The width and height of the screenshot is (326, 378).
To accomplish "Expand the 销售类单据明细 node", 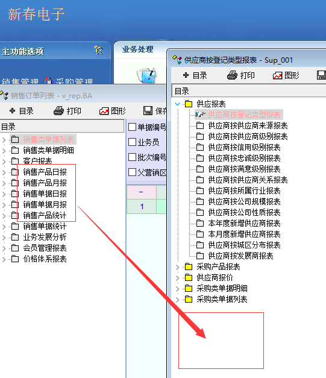I will point(4,151).
